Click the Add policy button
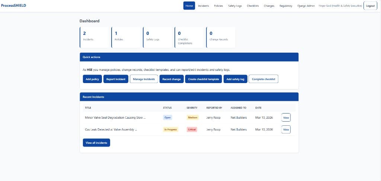 coord(92,79)
